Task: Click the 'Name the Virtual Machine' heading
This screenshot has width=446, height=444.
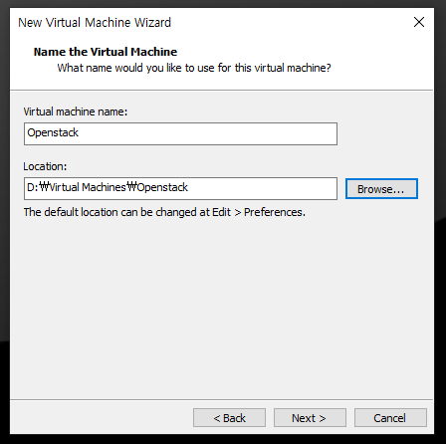Action: point(106,52)
